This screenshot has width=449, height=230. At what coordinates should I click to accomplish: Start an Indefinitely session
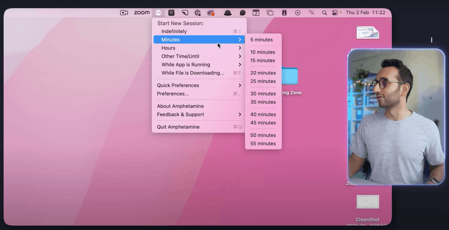(x=199, y=31)
